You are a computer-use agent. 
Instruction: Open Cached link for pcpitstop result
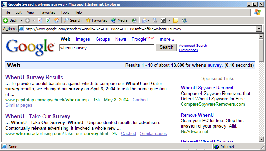click(140, 100)
